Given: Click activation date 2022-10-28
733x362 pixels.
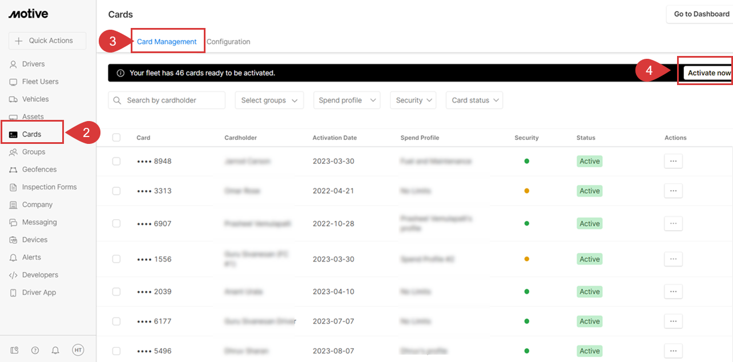Looking at the screenshot, I should coord(333,223).
